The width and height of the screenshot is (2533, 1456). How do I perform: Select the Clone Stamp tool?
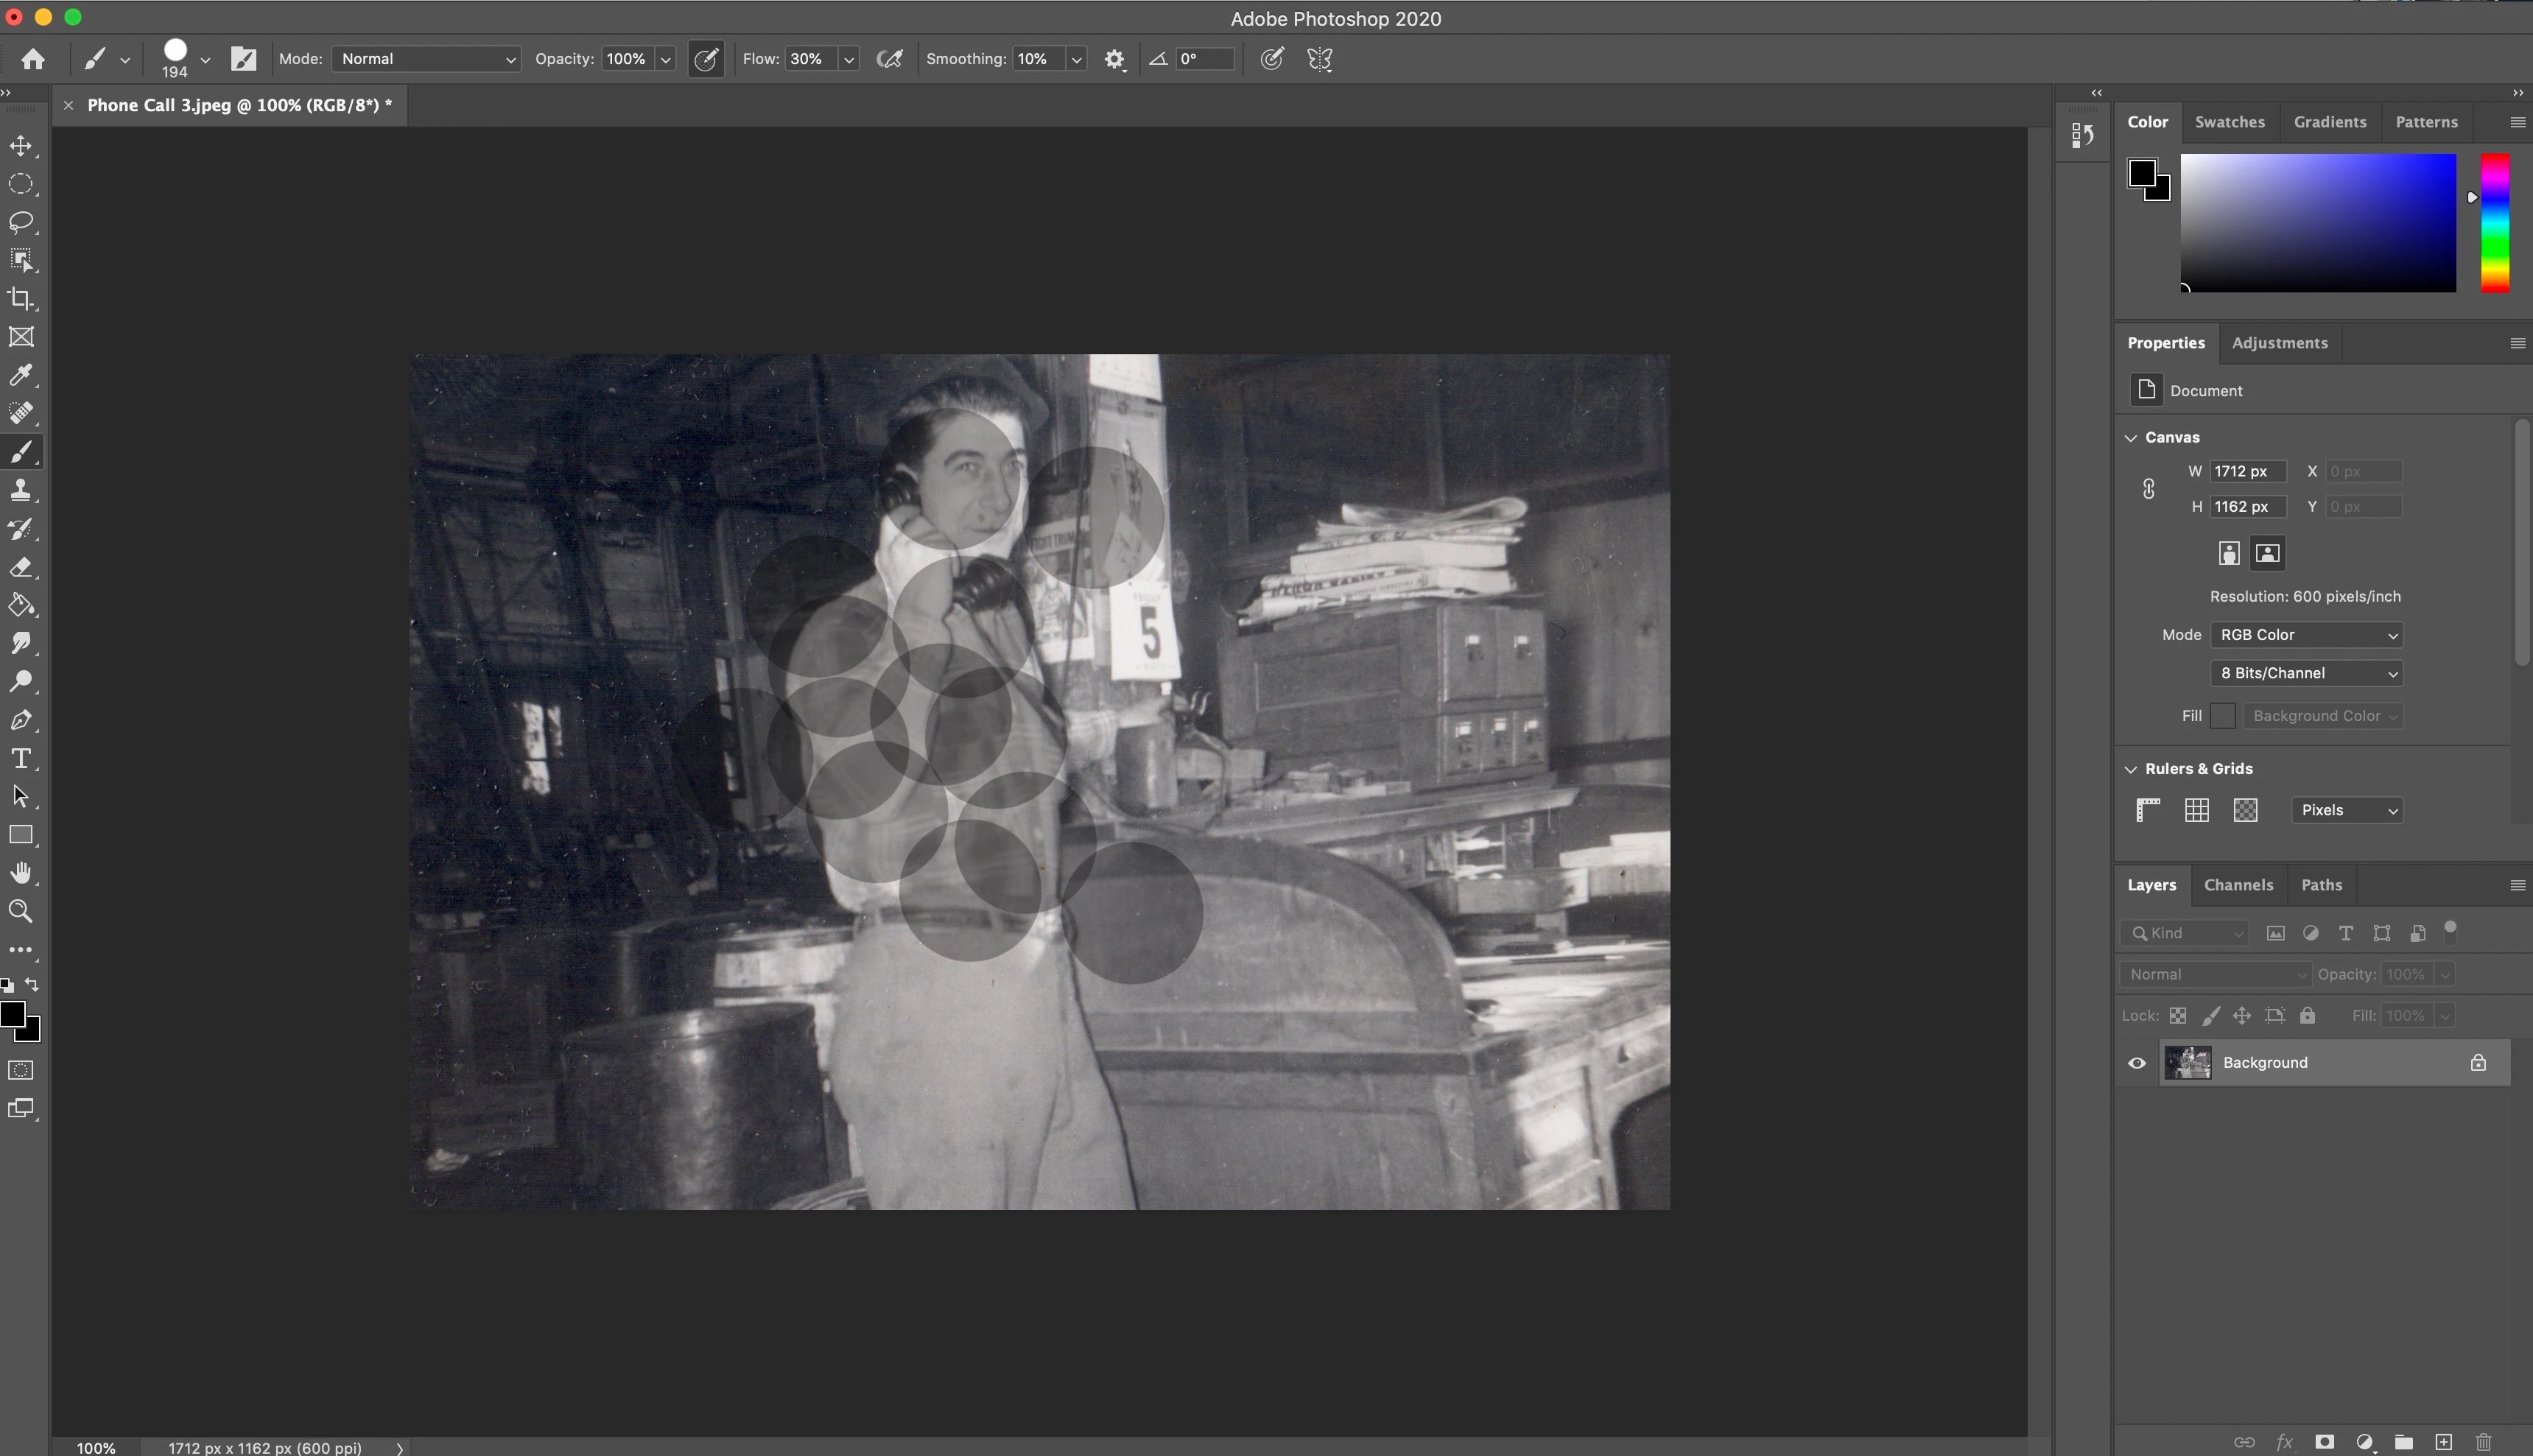[21, 490]
